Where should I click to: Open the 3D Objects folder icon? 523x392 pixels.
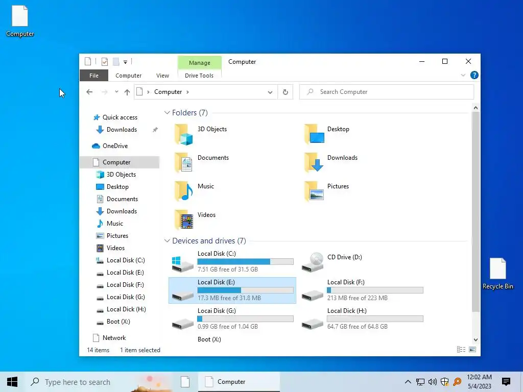184,134
